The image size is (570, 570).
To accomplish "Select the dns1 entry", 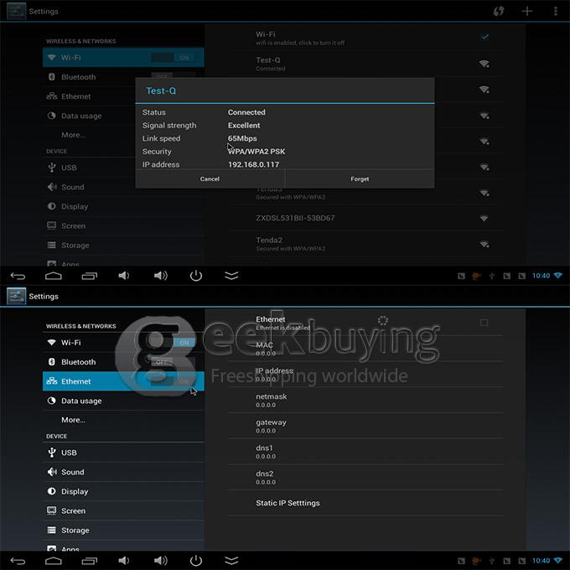I will pyautogui.click(x=365, y=452).
